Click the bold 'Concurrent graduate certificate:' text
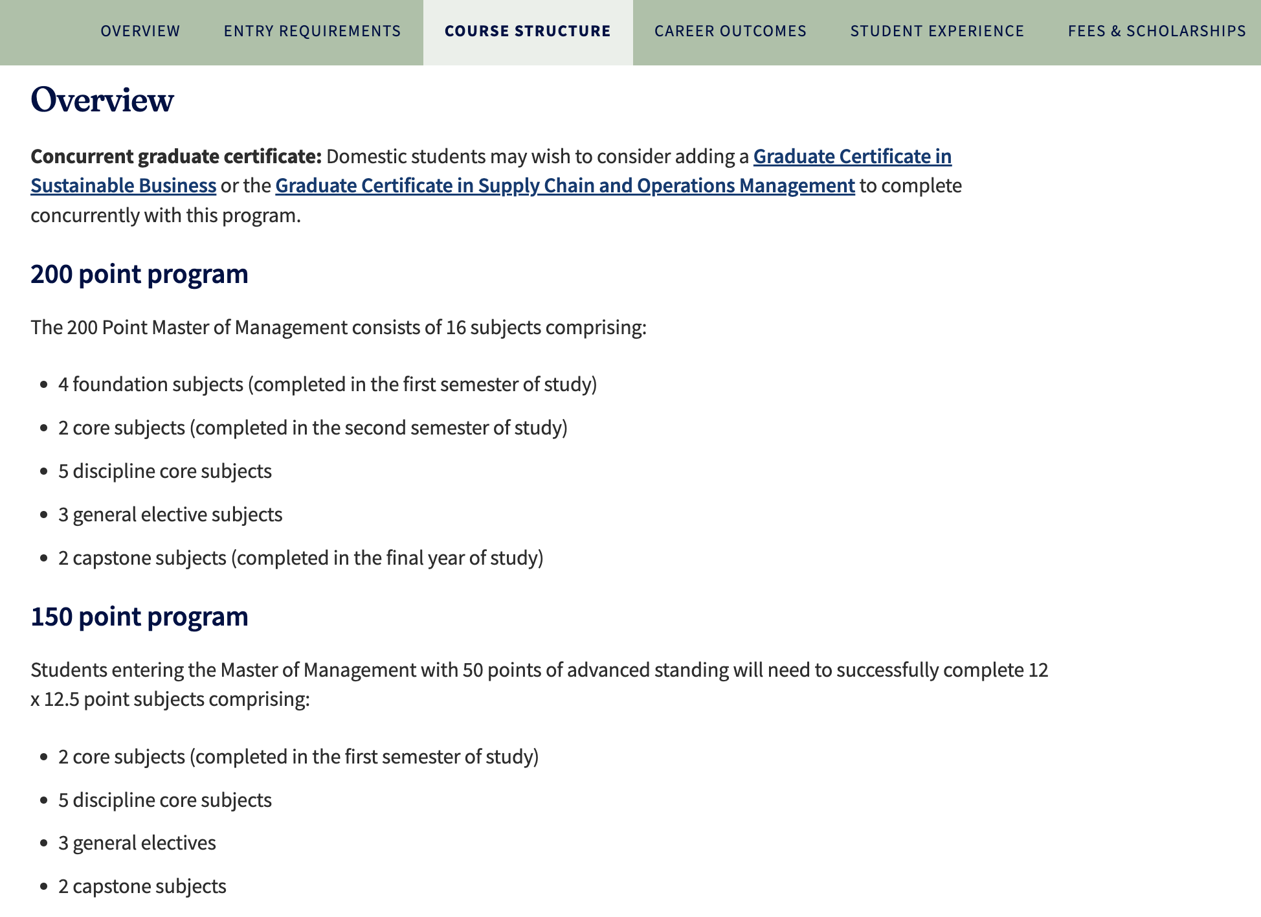The image size is (1261, 917). 176,157
